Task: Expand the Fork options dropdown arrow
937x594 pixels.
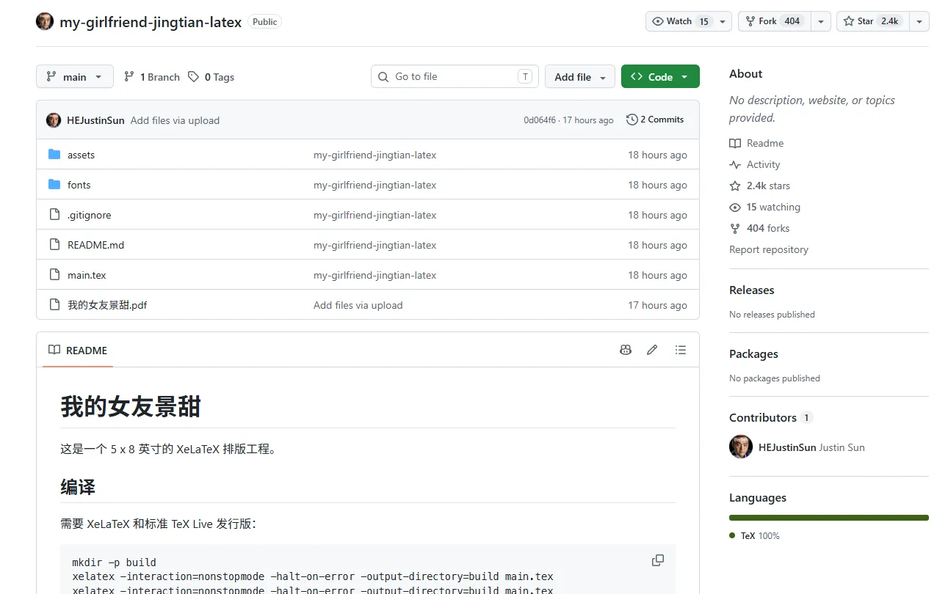Action: 822,21
